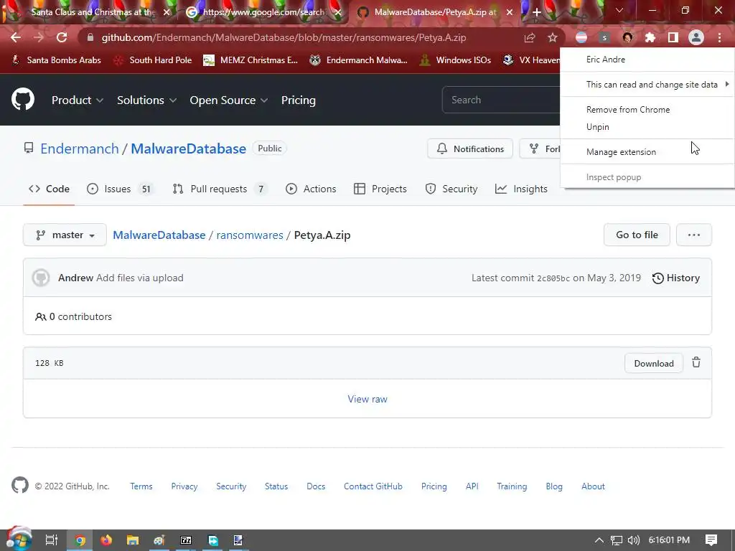Screen dimensions: 735x551
Task: Share this page via the share icon
Action: [530, 37]
